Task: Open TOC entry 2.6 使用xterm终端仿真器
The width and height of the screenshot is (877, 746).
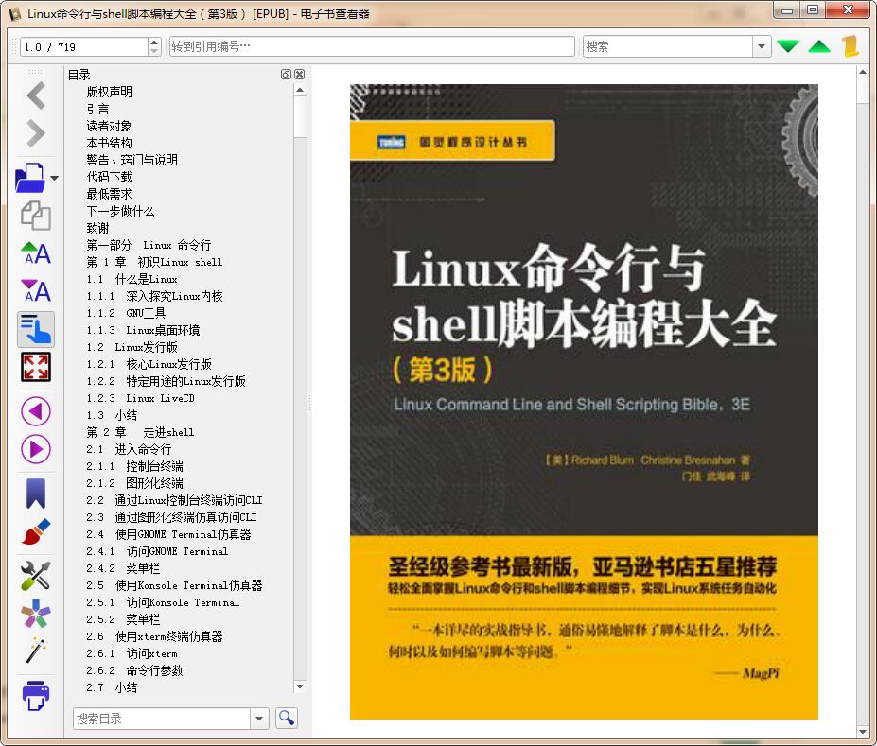Action: coord(154,636)
